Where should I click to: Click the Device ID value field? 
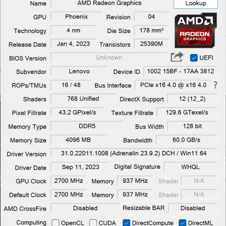click(180, 71)
